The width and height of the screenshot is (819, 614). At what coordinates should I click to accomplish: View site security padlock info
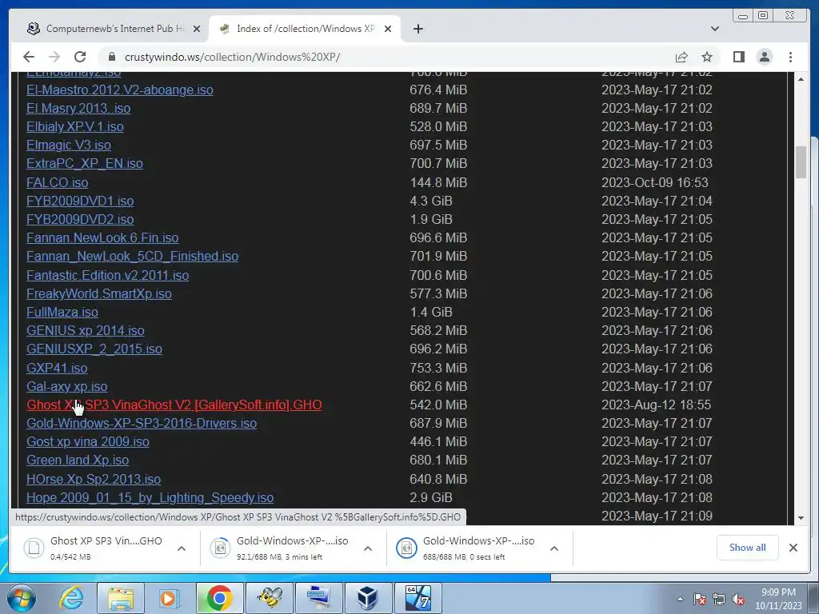pyautogui.click(x=110, y=57)
